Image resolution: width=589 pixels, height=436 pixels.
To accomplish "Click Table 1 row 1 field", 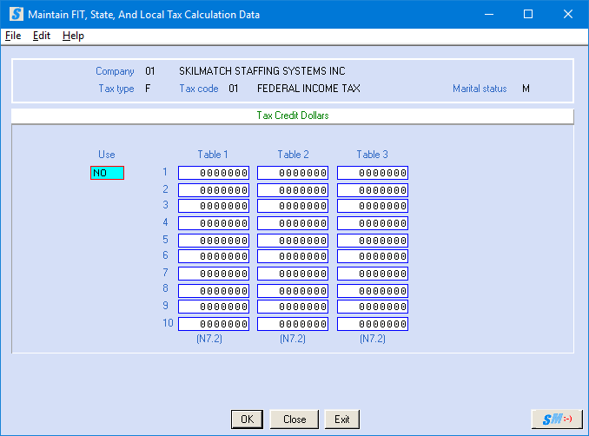I will (214, 173).
